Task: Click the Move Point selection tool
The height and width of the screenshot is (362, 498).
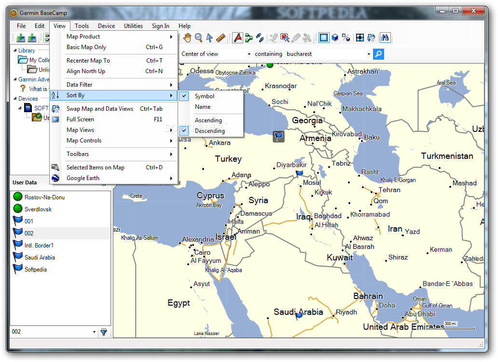Action: pyautogui.click(x=285, y=38)
